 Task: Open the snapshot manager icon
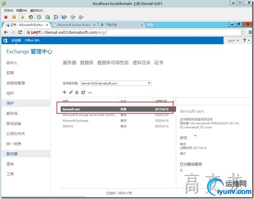(56, 17)
